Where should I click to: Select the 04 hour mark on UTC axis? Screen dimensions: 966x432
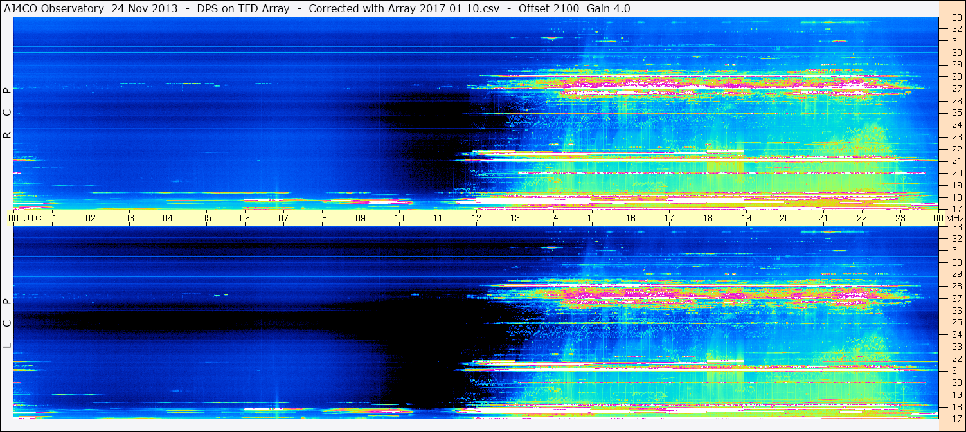pos(168,218)
